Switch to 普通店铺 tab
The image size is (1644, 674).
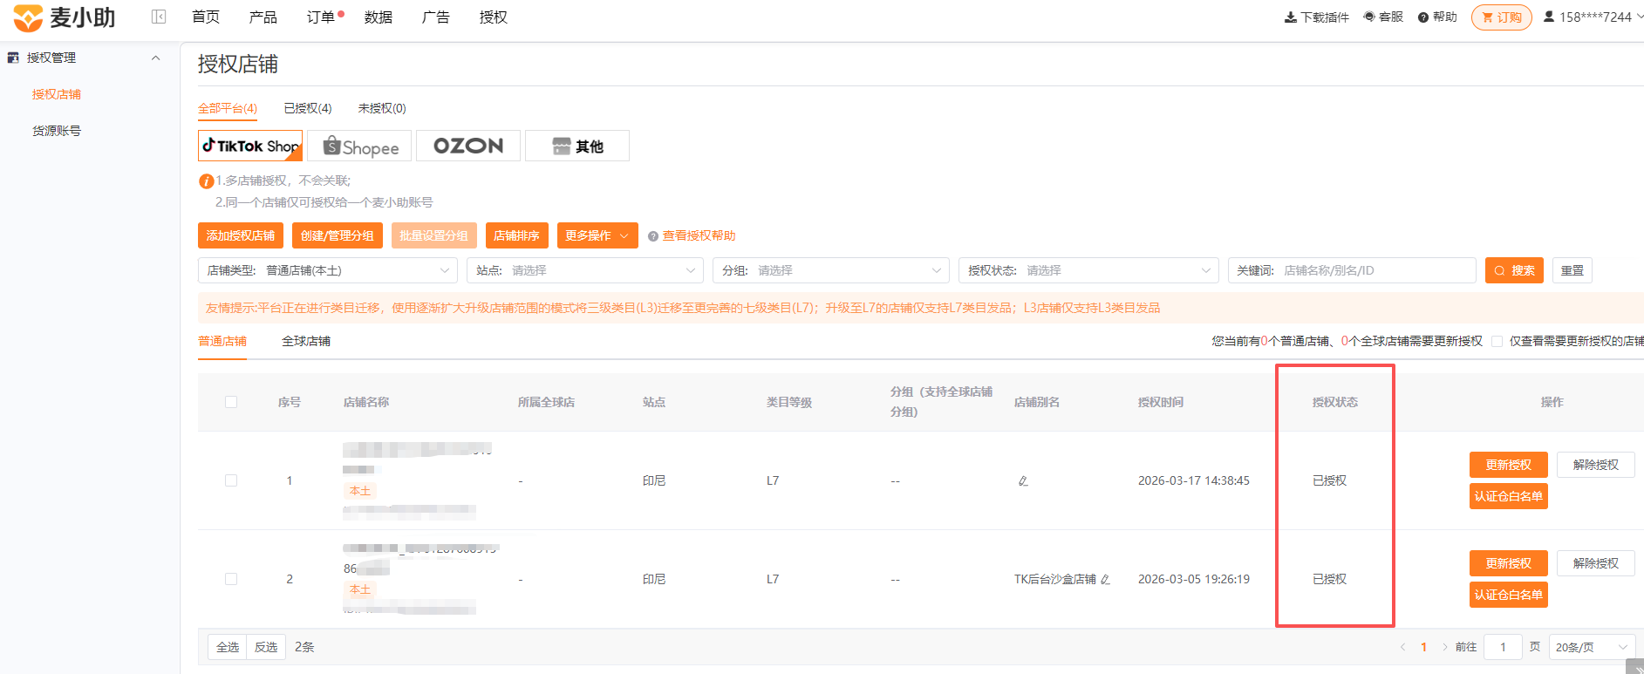point(222,341)
